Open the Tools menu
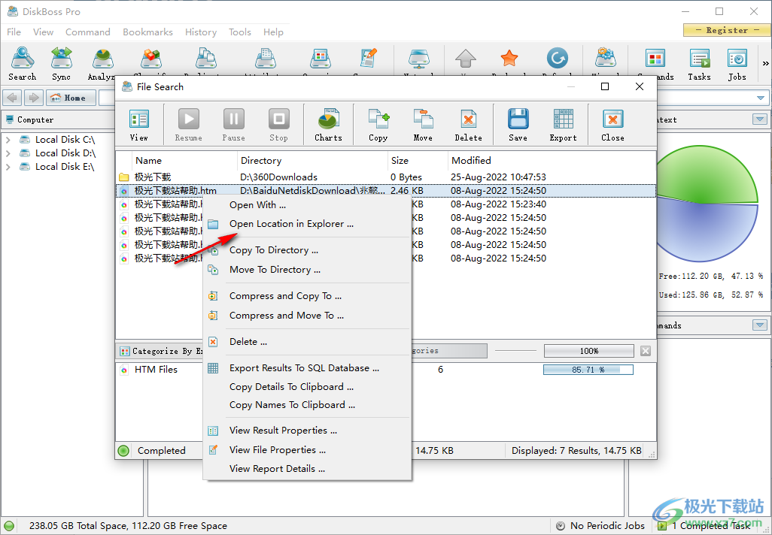 point(240,32)
